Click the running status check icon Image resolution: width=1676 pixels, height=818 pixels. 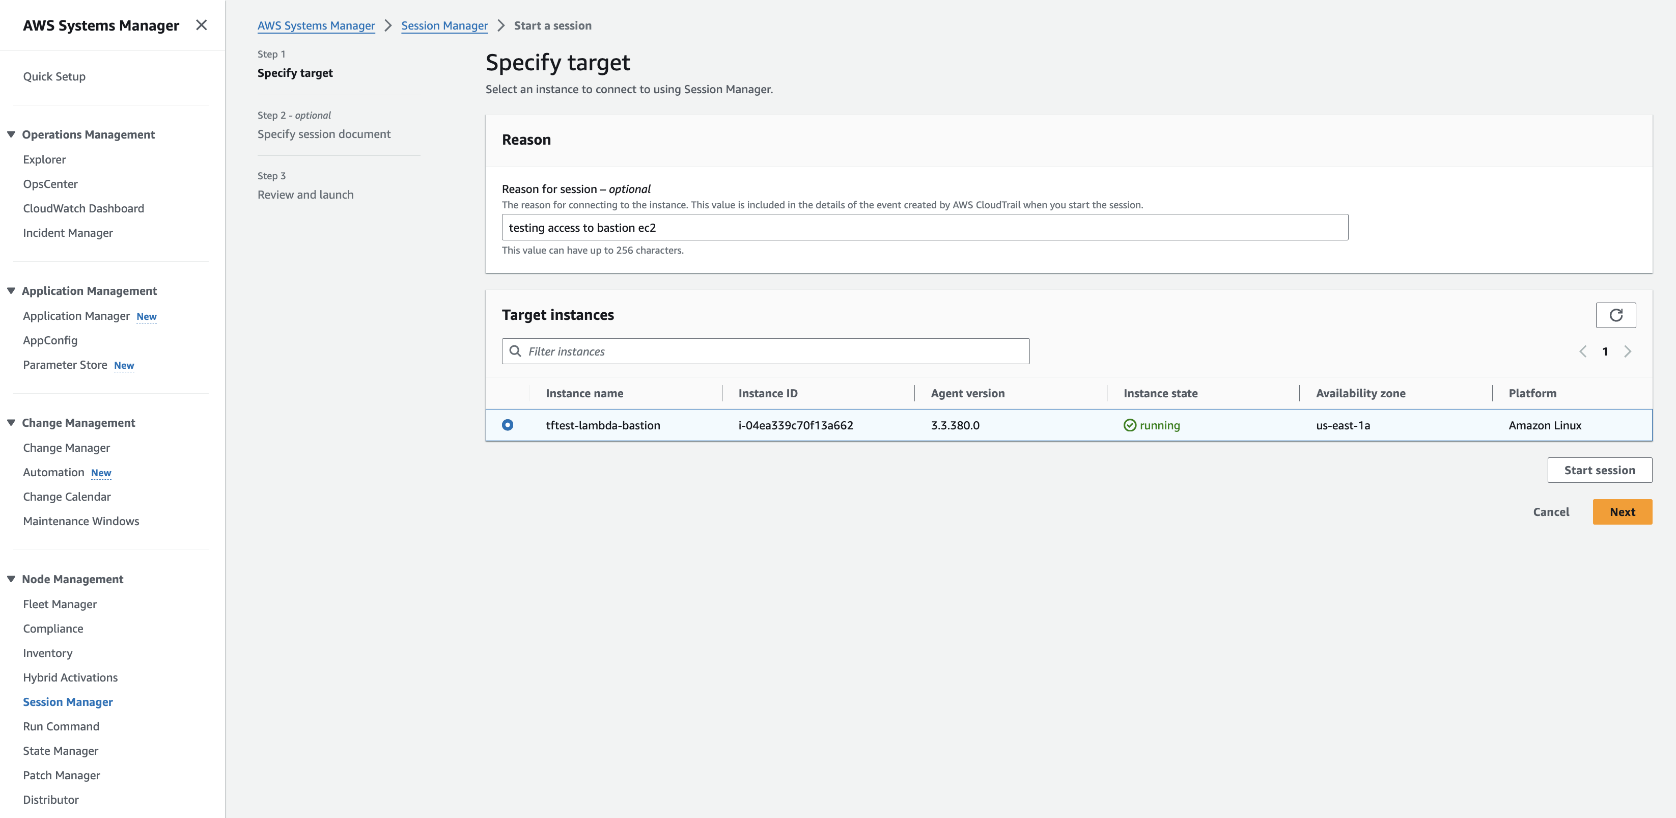(x=1130, y=426)
